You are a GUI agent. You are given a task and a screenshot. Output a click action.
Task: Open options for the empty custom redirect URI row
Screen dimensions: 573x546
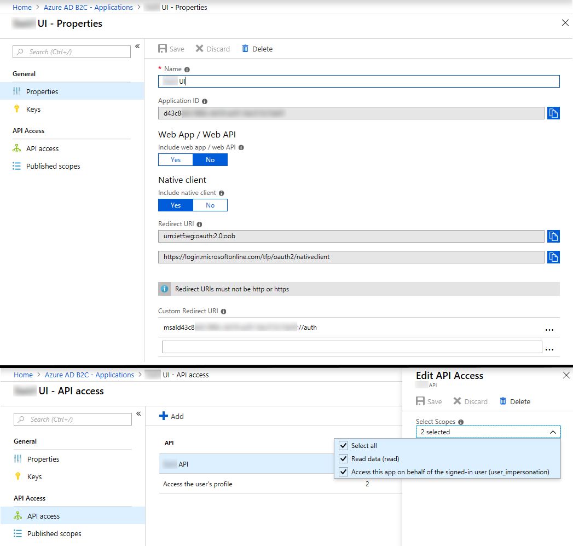point(549,349)
